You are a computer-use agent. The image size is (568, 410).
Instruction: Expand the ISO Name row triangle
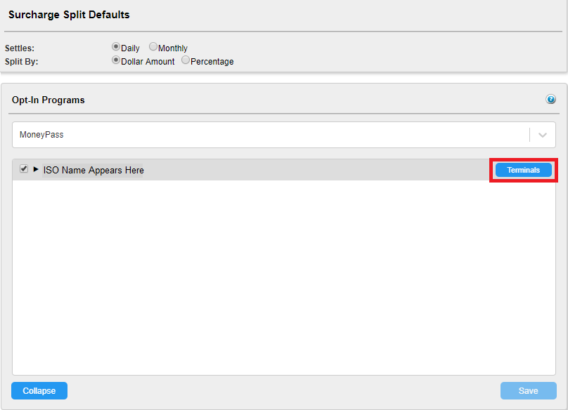pyautogui.click(x=35, y=169)
